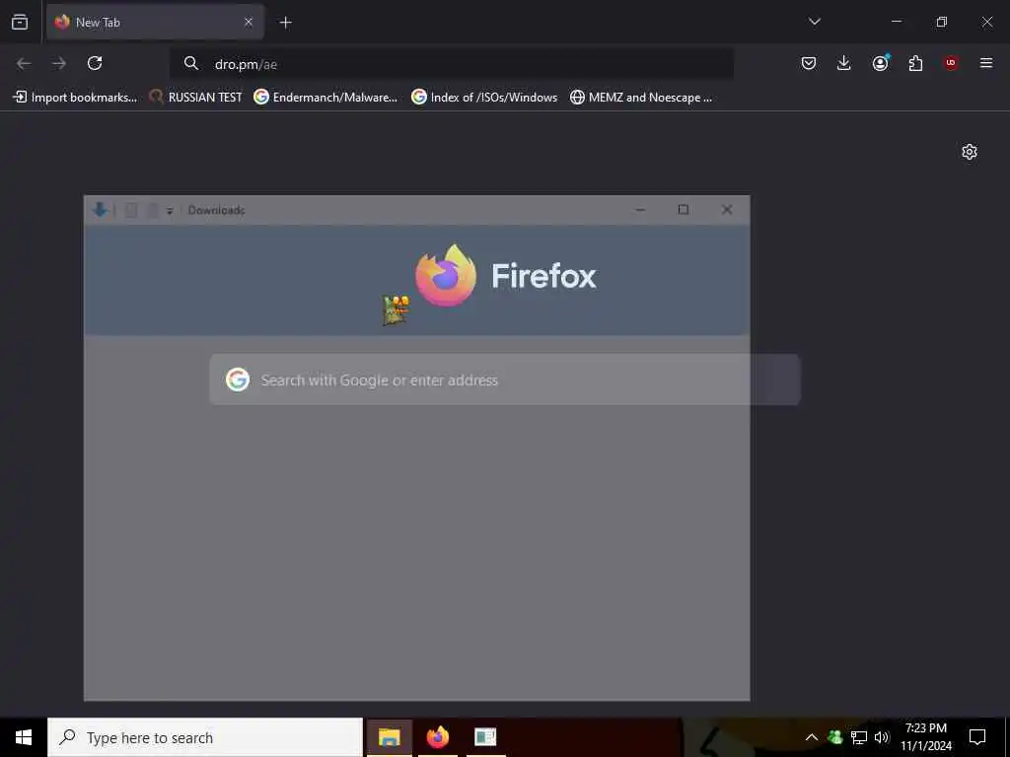
Task: Switch to Firefox taskbar icon
Action: [437, 737]
